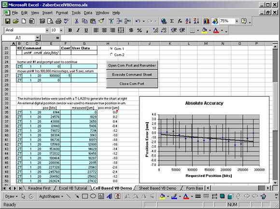Open the Draw menu dropdown
The image size is (280, 209).
pyautogui.click(x=12, y=196)
